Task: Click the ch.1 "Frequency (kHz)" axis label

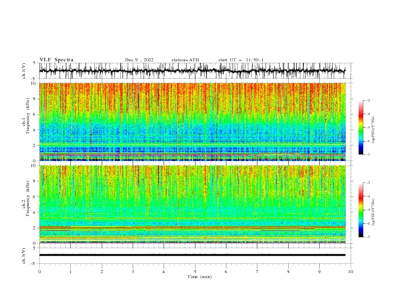Action: pos(28,116)
